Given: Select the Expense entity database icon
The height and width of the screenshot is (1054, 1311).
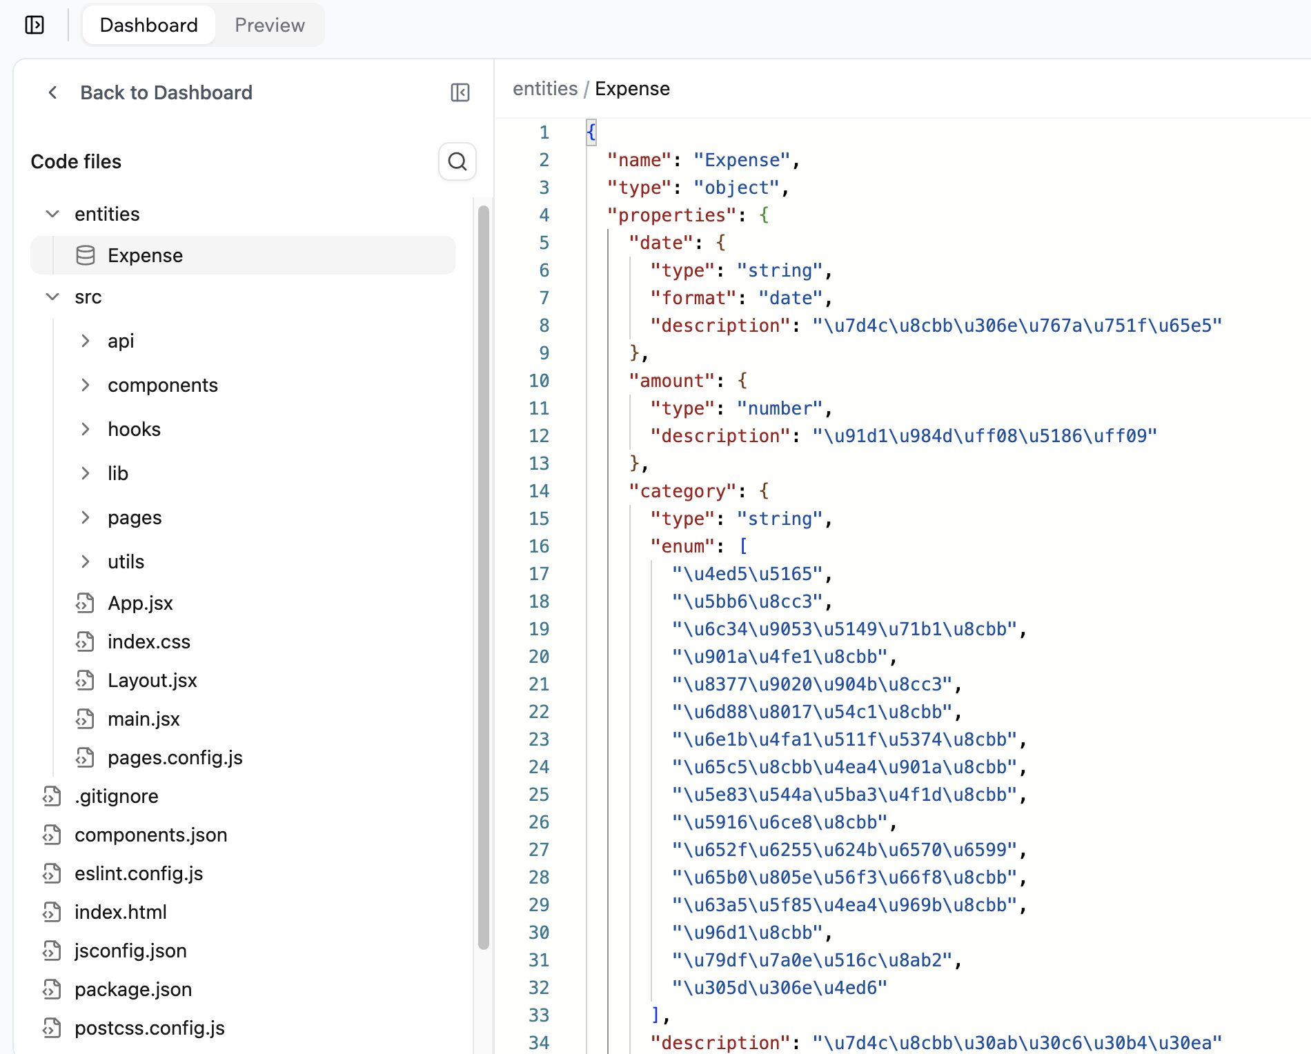Looking at the screenshot, I should click(x=86, y=255).
